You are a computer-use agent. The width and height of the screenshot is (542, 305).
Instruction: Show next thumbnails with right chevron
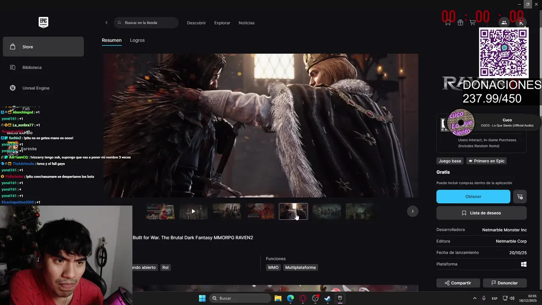tap(412, 211)
